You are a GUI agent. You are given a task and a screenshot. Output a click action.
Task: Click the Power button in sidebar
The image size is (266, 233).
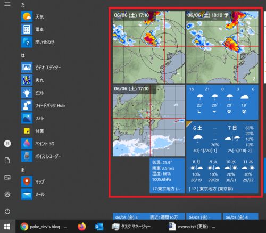click(7, 211)
